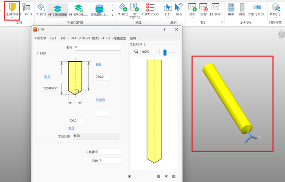
Task: Select the モデル領域切削 strategy
Action: point(58,10)
